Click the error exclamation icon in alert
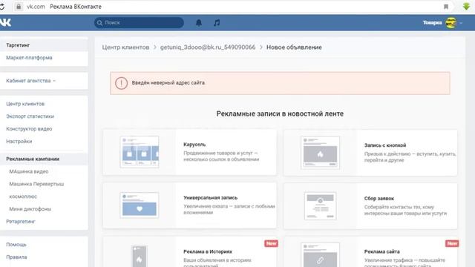 point(121,83)
